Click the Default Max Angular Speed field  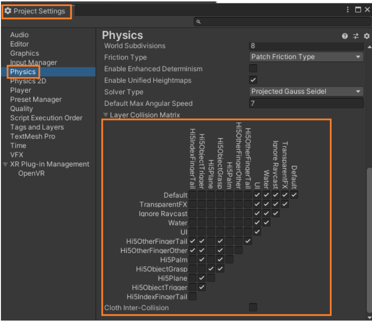click(306, 103)
